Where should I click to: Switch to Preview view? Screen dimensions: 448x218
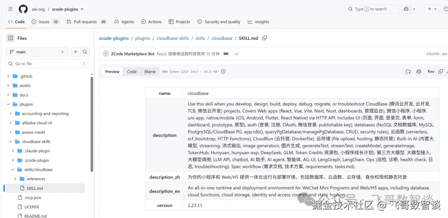[112, 72]
